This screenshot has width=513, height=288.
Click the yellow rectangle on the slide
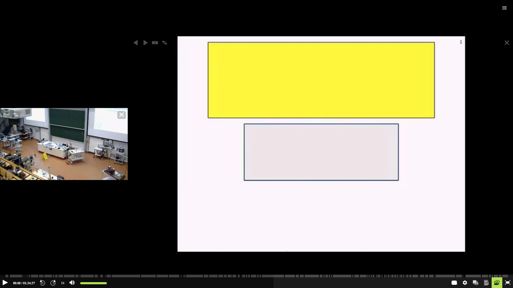point(321,80)
